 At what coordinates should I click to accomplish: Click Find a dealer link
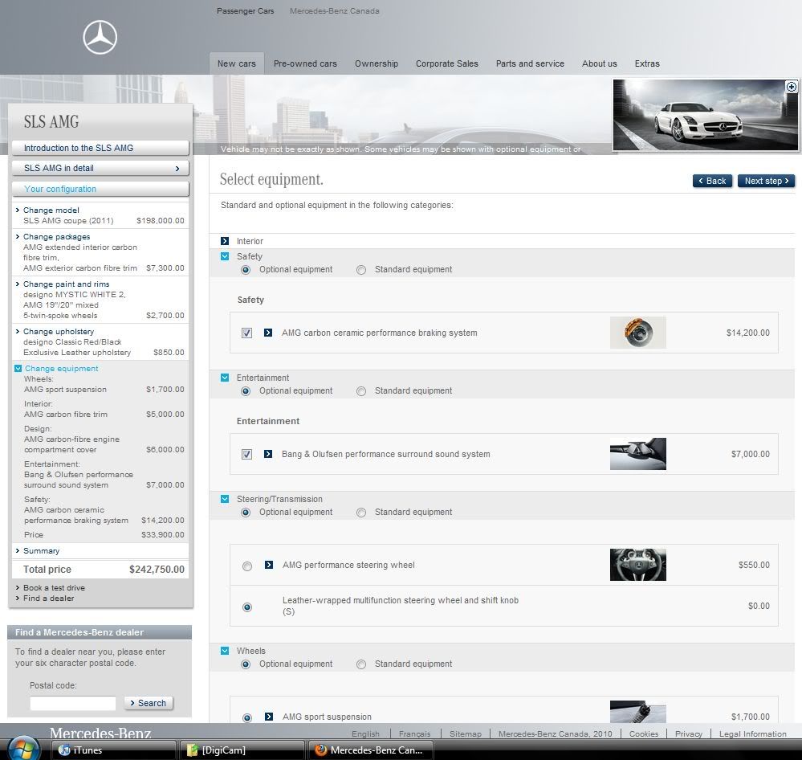coord(49,598)
